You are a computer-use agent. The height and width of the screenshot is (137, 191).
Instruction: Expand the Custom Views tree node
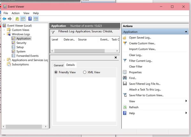4,30
